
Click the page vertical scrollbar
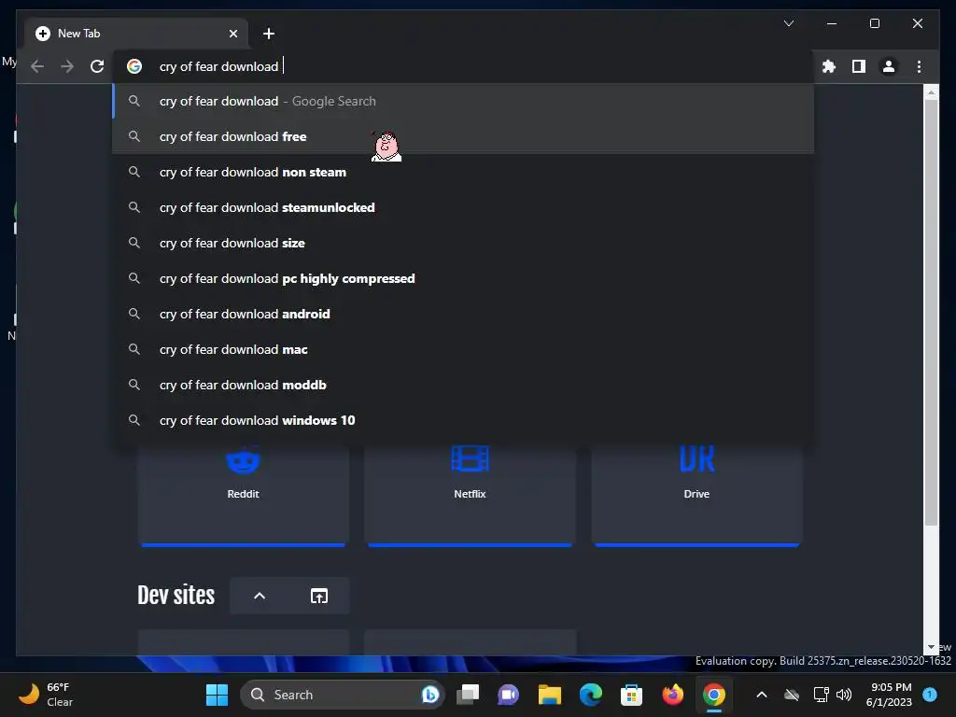pos(931,311)
